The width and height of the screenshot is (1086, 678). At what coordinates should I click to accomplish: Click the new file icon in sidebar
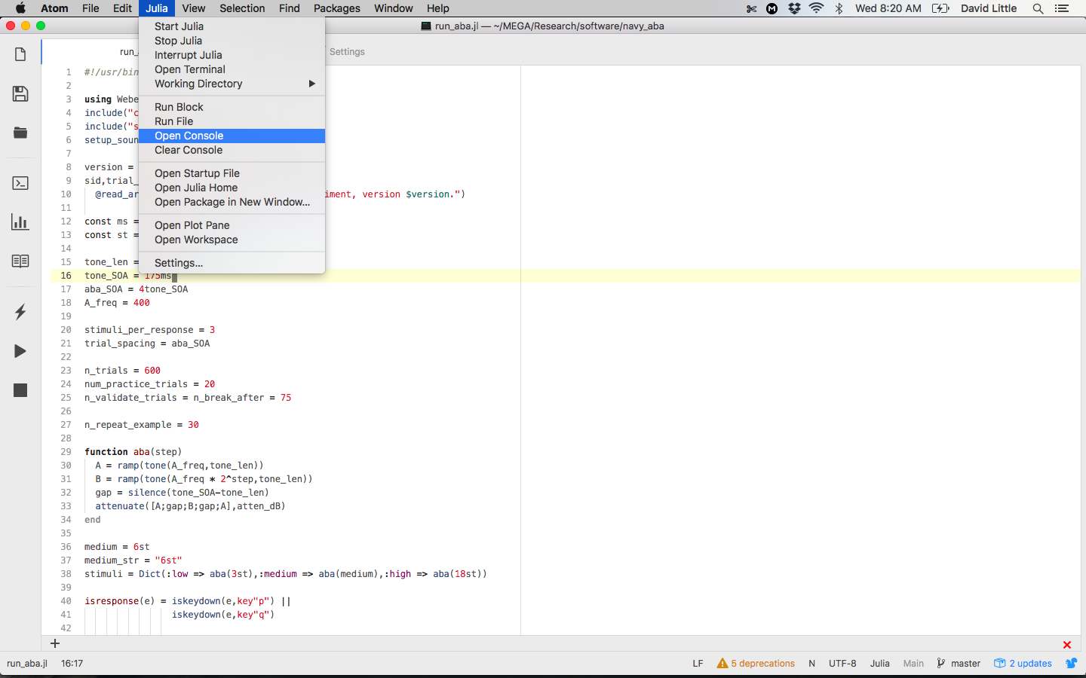click(20, 54)
